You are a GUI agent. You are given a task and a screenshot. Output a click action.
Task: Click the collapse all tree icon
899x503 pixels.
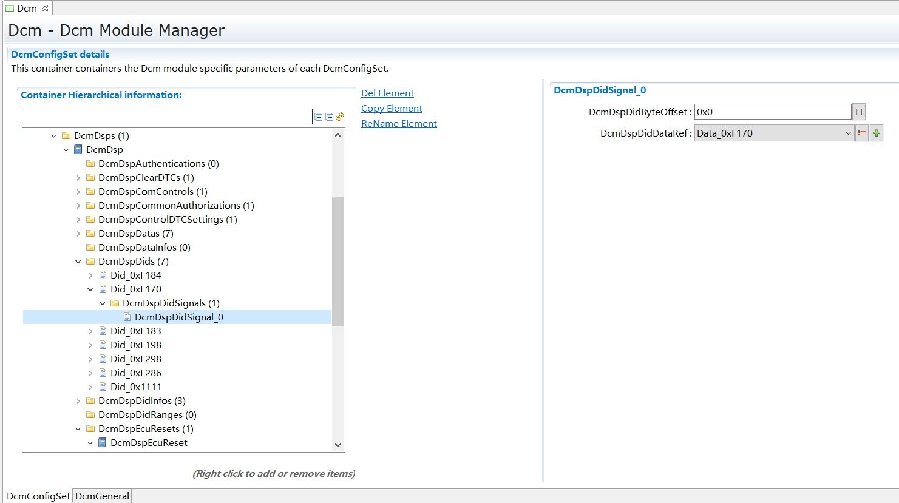coord(318,116)
